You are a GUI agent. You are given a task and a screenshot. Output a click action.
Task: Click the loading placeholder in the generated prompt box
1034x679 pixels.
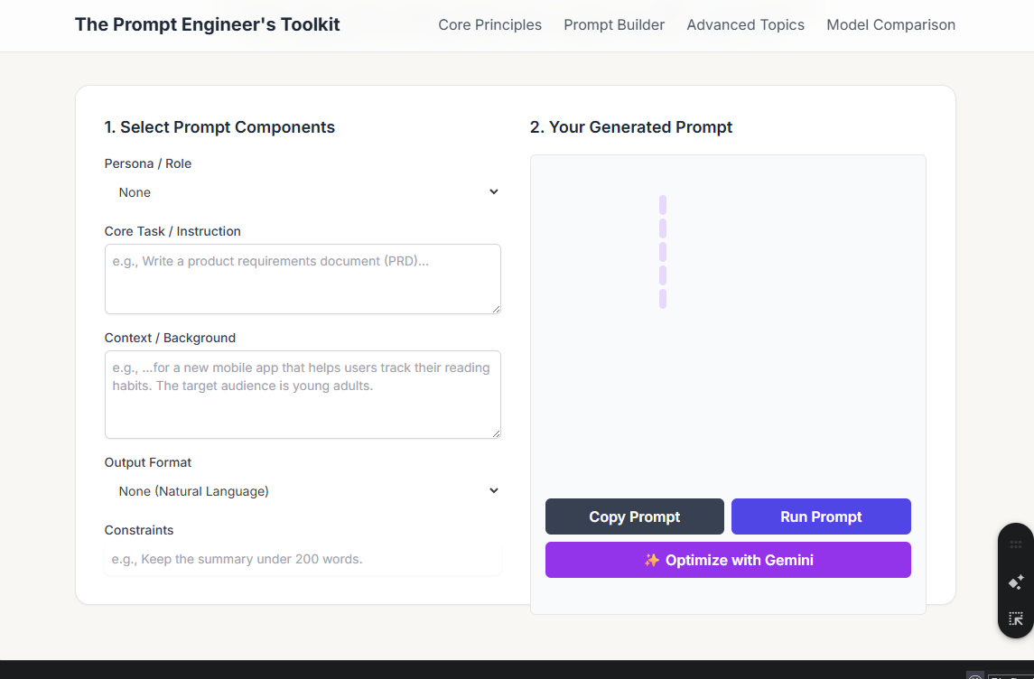tap(663, 252)
